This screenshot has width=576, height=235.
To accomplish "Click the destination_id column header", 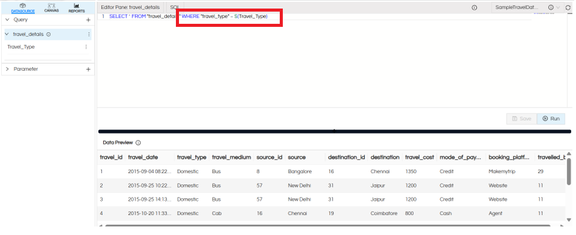I will point(346,157).
